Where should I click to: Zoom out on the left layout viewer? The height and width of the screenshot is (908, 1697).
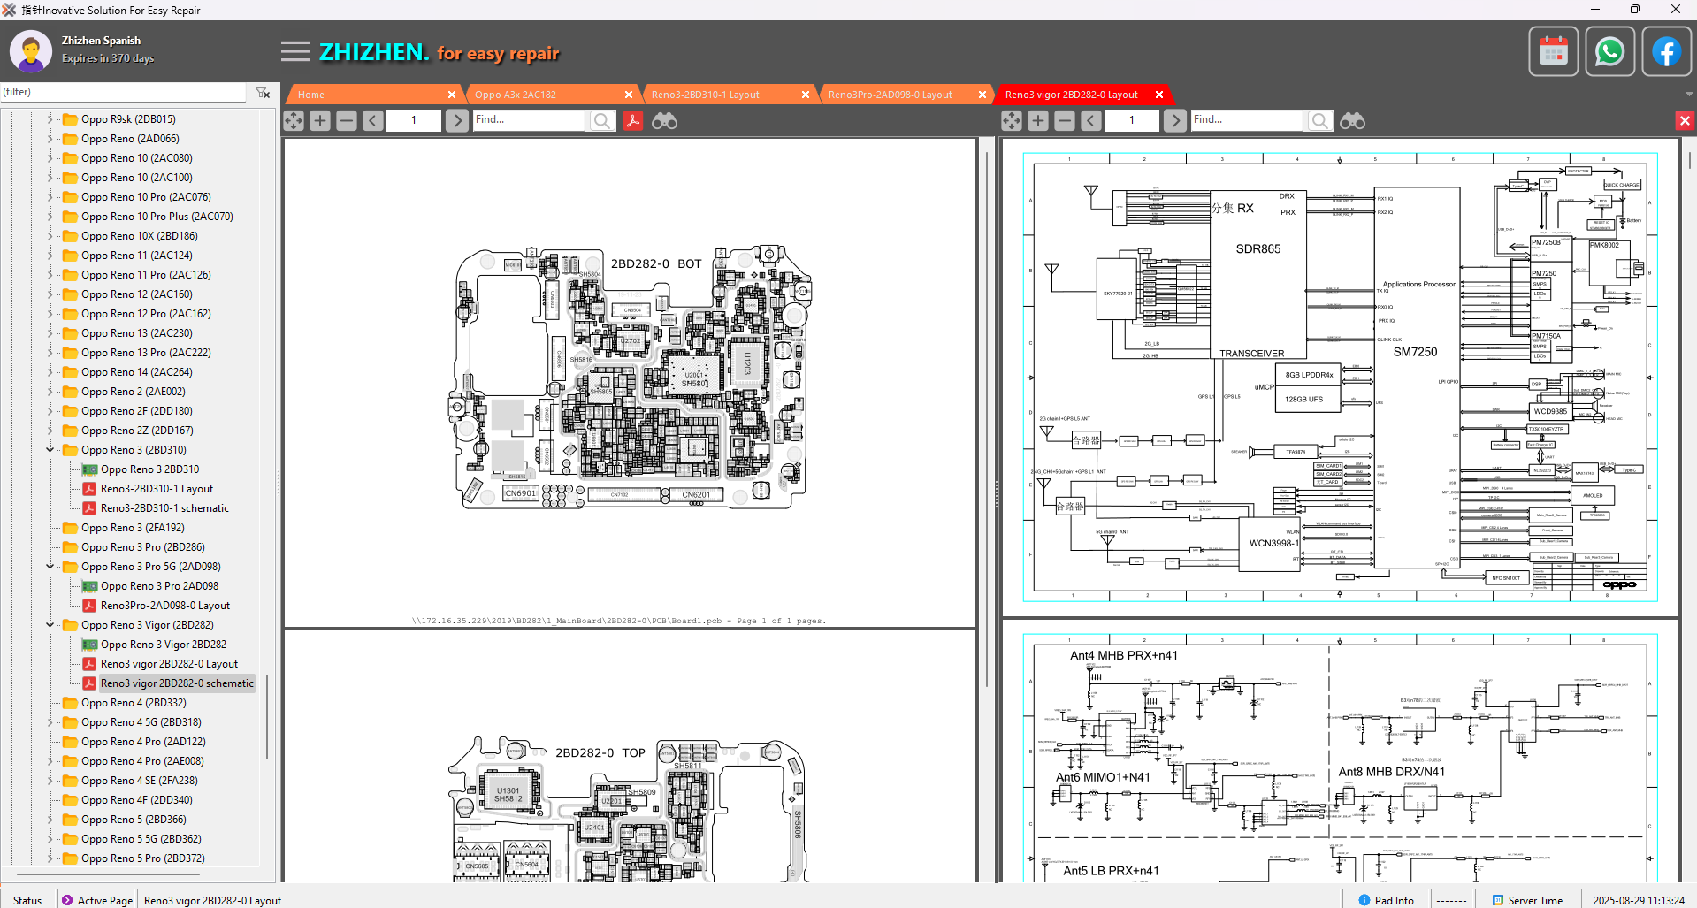(347, 120)
